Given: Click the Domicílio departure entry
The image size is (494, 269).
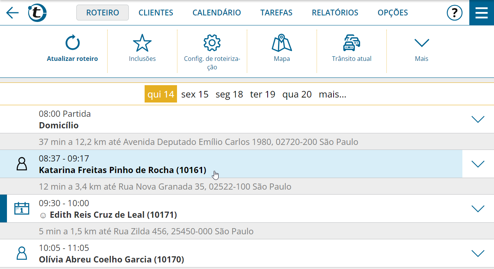Looking at the screenshot, I should click(x=59, y=125).
